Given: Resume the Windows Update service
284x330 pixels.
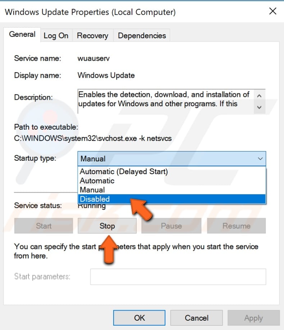Looking at the screenshot, I should (236, 226).
